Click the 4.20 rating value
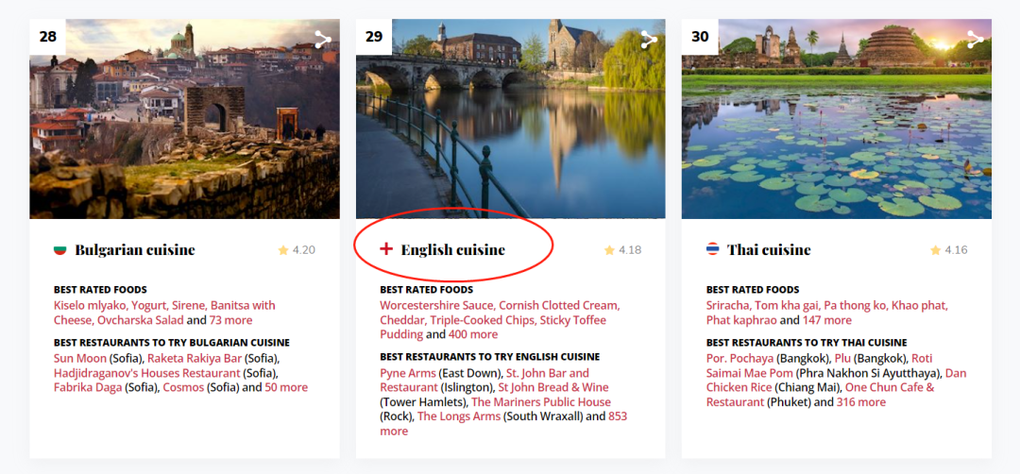 [x=304, y=249]
